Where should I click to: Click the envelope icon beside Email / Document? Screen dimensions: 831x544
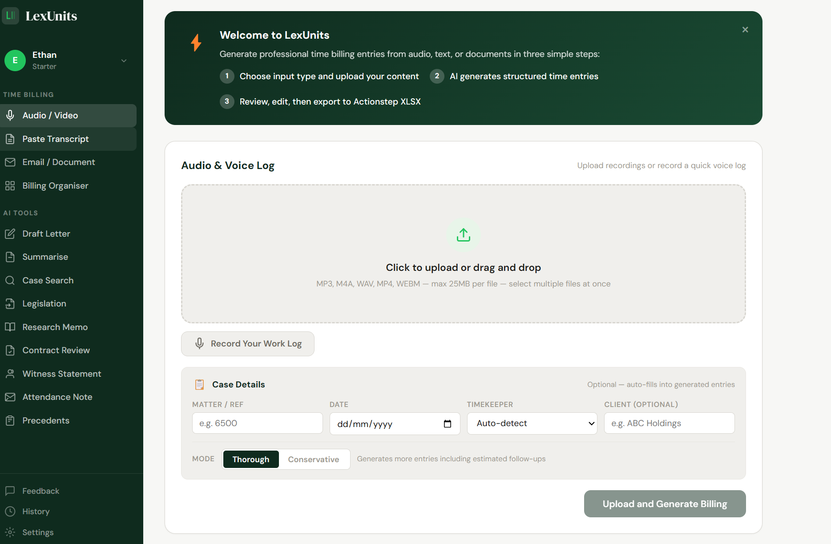pyautogui.click(x=10, y=162)
